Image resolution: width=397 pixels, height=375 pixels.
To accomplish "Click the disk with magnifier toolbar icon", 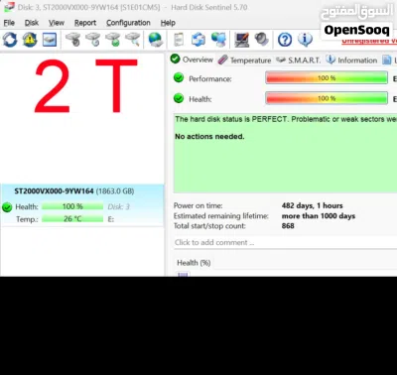I will click(x=133, y=40).
